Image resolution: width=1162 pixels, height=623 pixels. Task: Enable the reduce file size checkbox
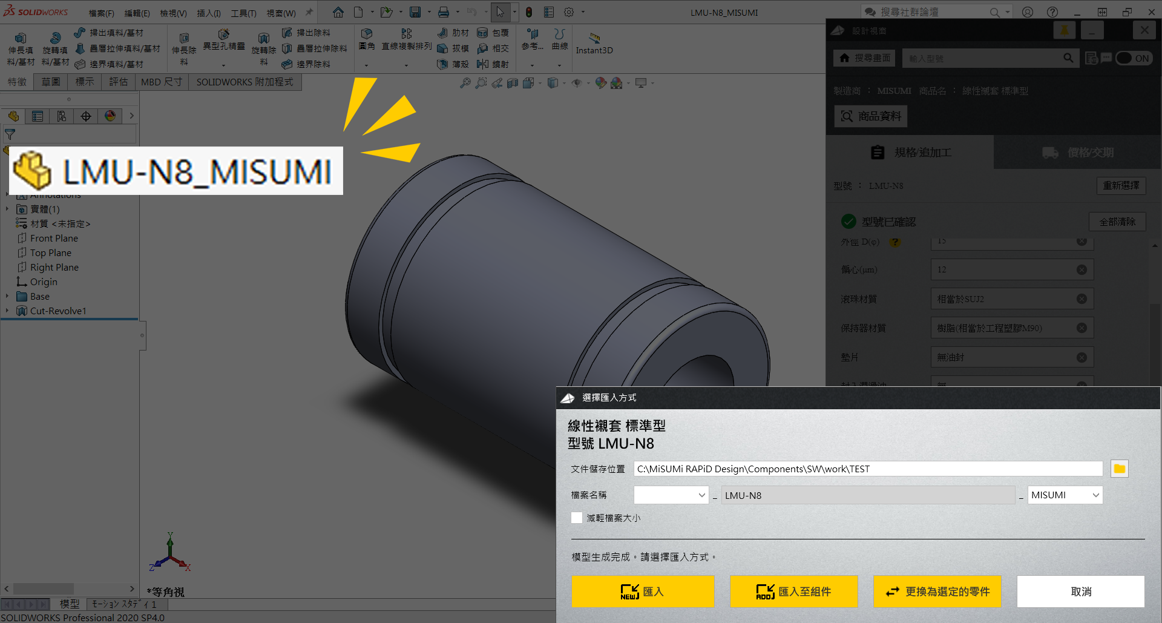tap(577, 518)
